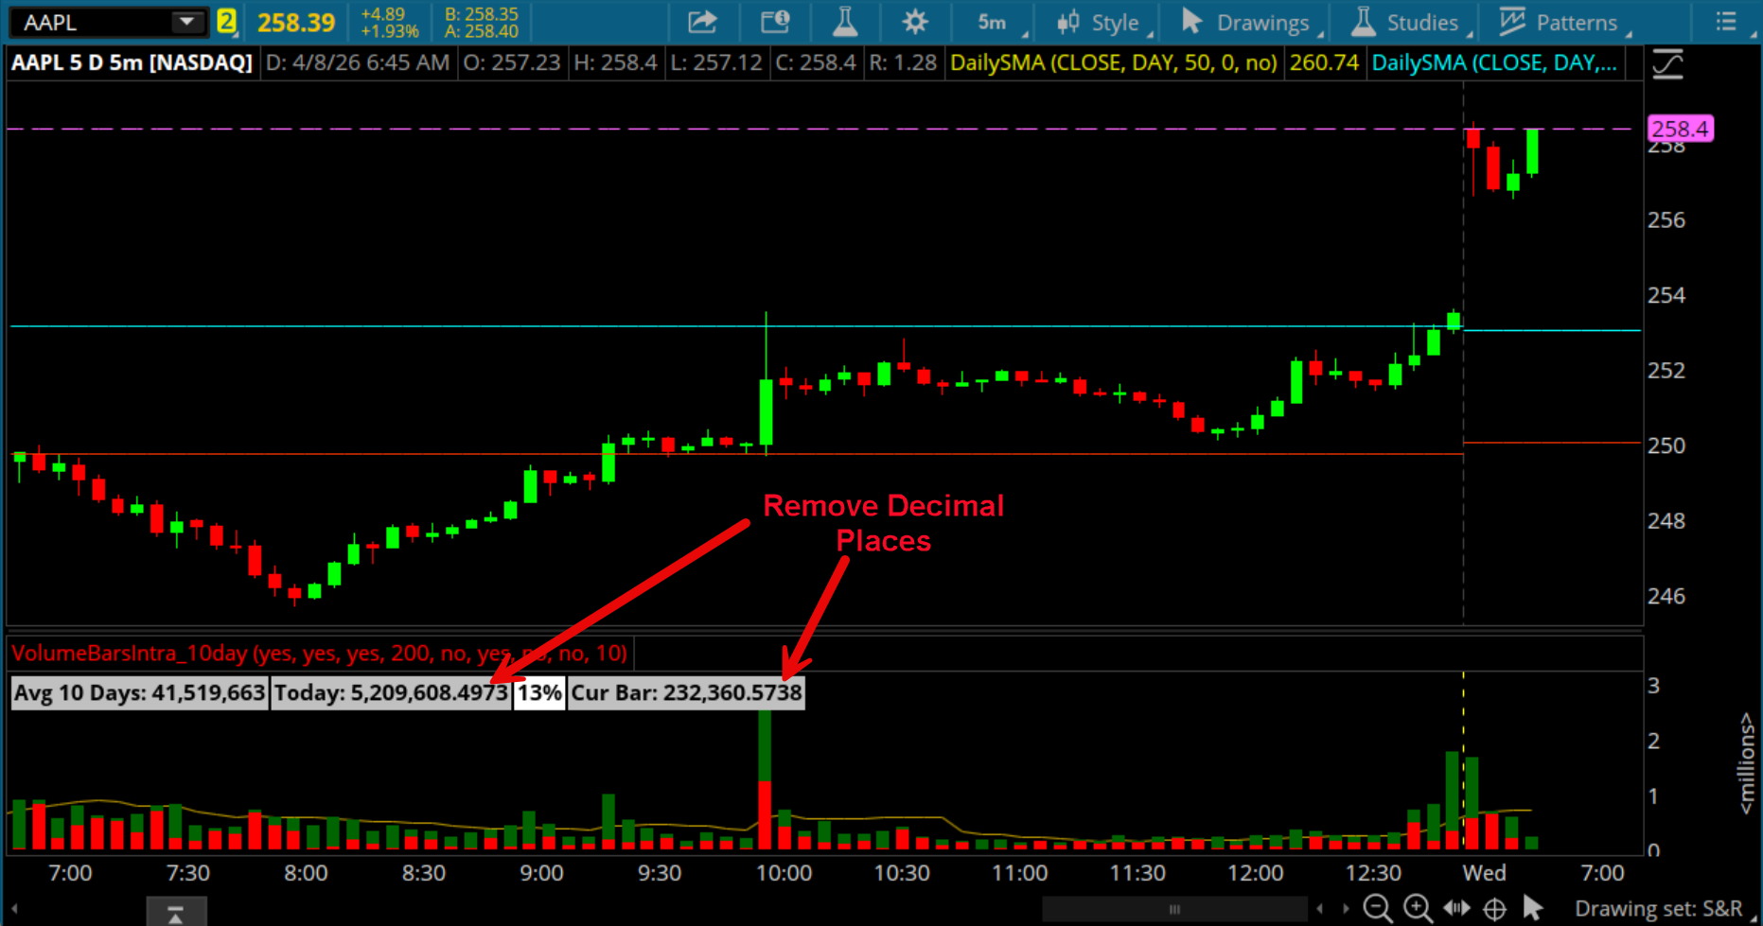Click the VolumeBarsIntra_10day study label
This screenshot has height=926, width=1763.
(x=320, y=653)
